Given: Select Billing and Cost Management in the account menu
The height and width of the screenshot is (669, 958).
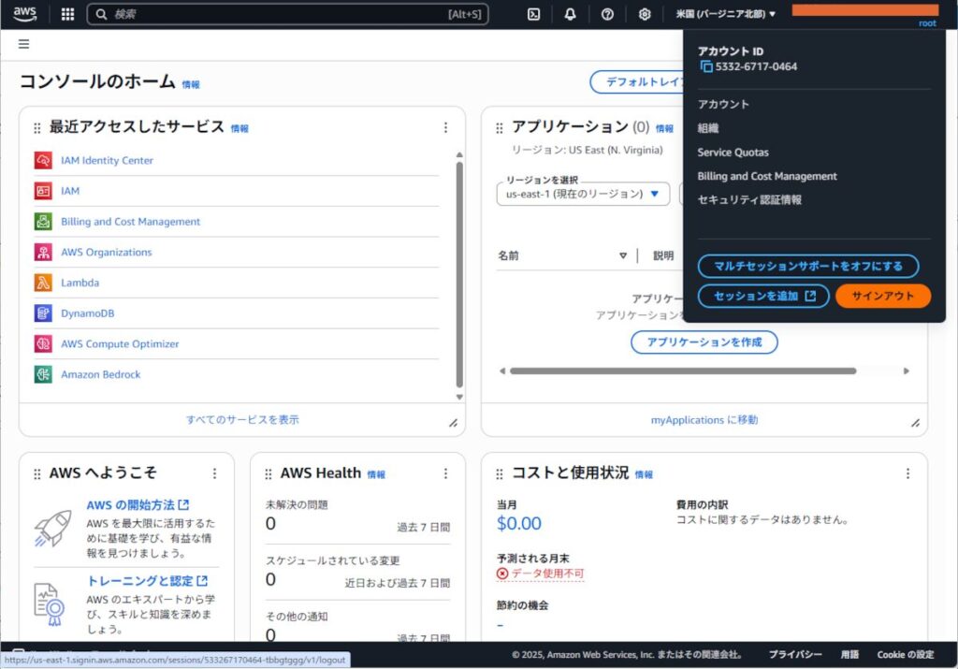Looking at the screenshot, I should coord(767,176).
